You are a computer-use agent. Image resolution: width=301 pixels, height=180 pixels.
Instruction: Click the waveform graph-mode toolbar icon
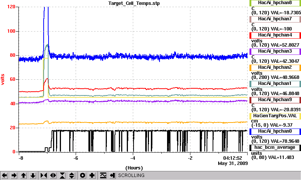point(103,175)
